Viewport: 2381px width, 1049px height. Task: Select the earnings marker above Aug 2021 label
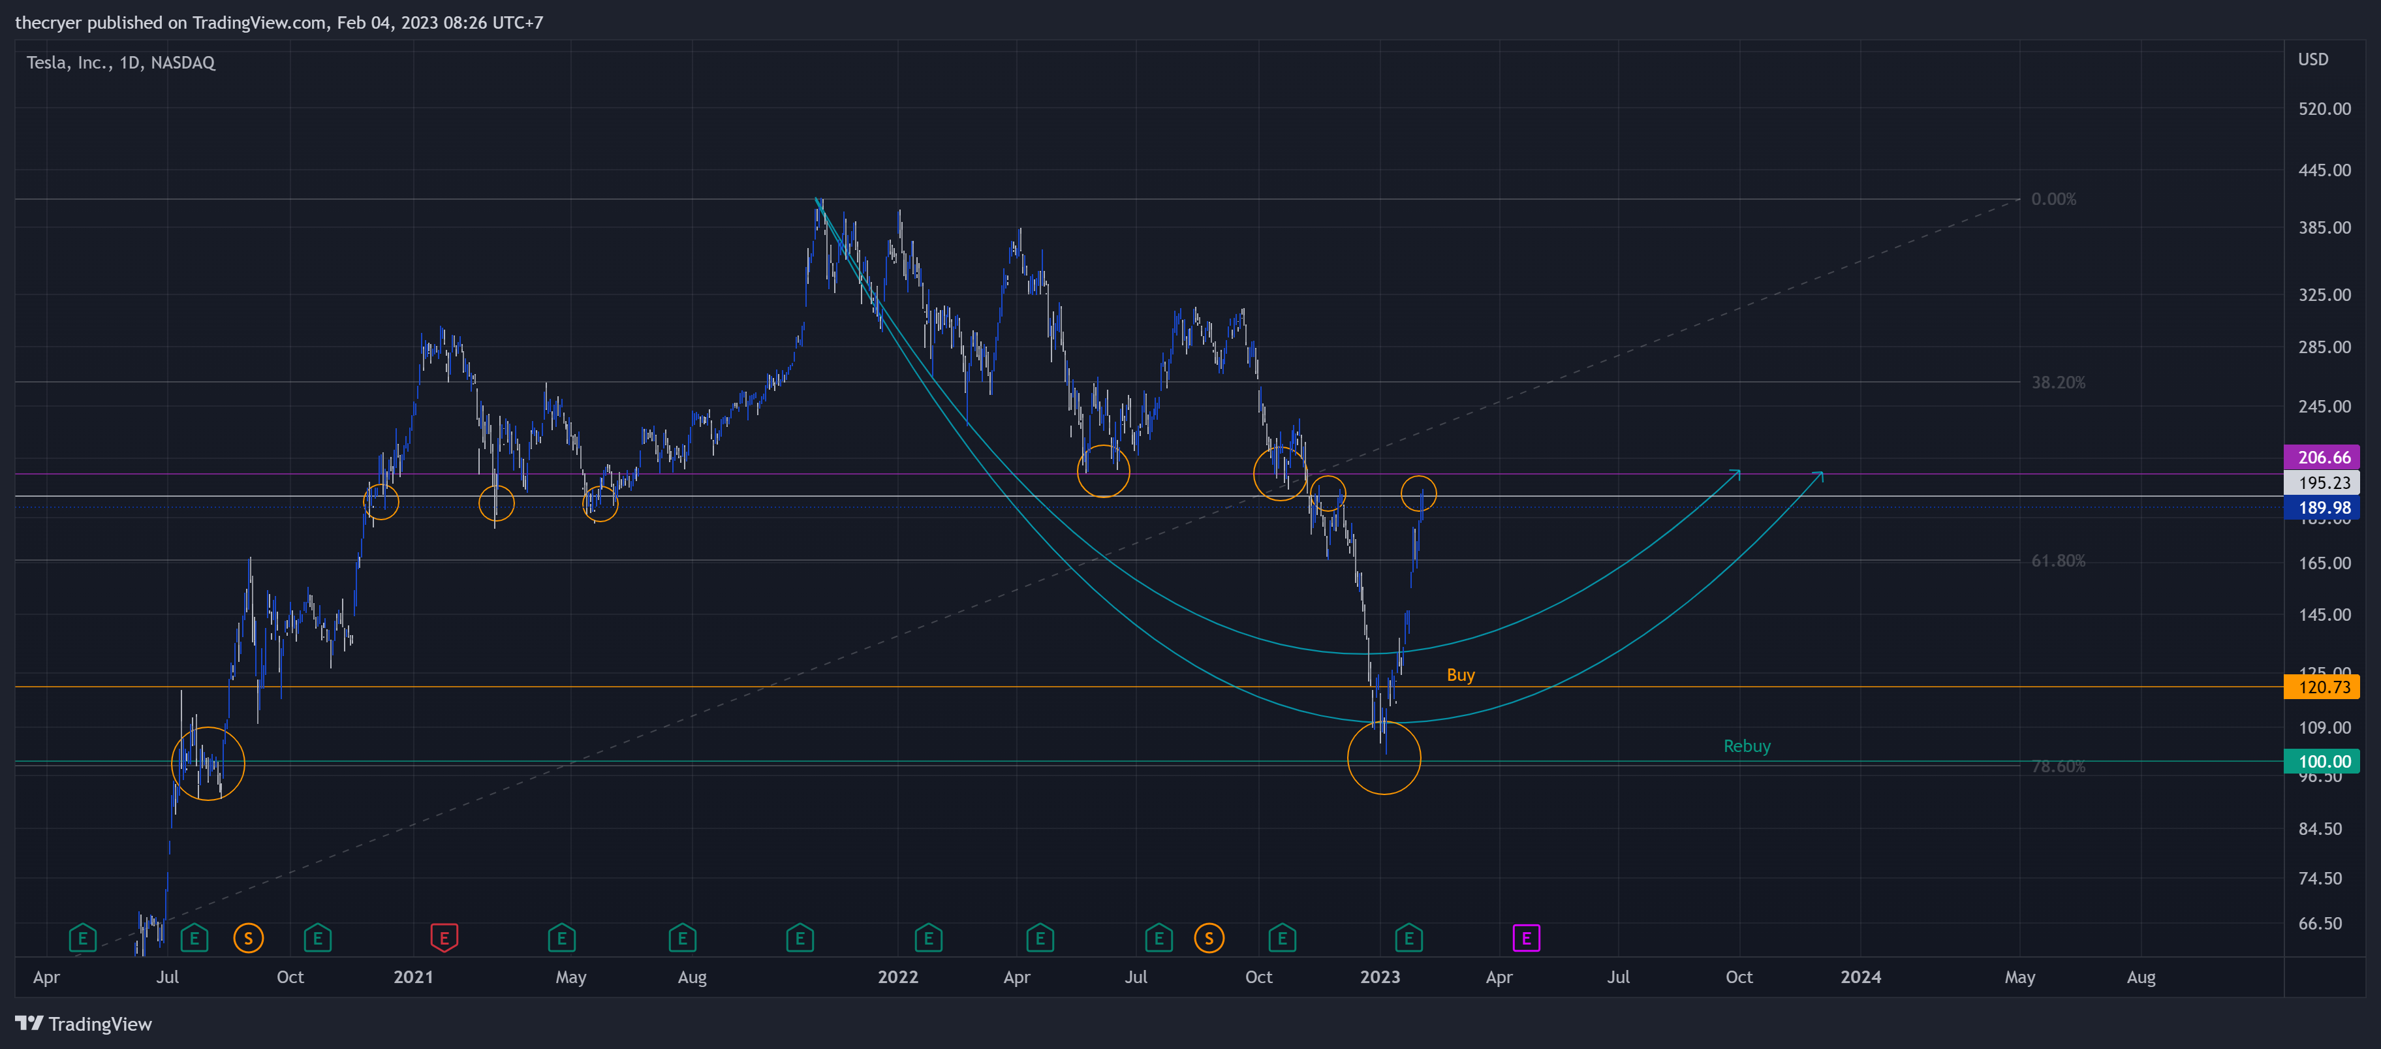coord(682,938)
